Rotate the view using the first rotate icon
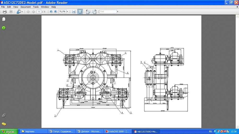The height and width of the screenshot is (134, 239). [x=88, y=12]
